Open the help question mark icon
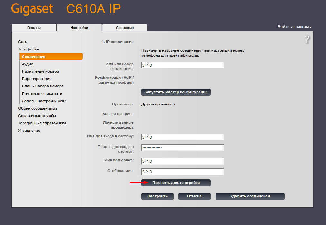Viewport: 326px width, 225px height. 307,40
